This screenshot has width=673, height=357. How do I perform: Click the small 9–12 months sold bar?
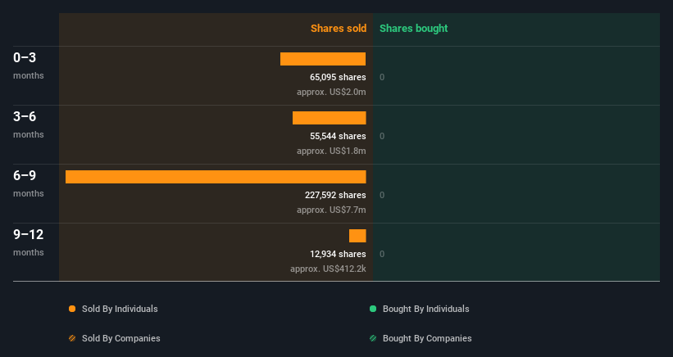coord(357,236)
